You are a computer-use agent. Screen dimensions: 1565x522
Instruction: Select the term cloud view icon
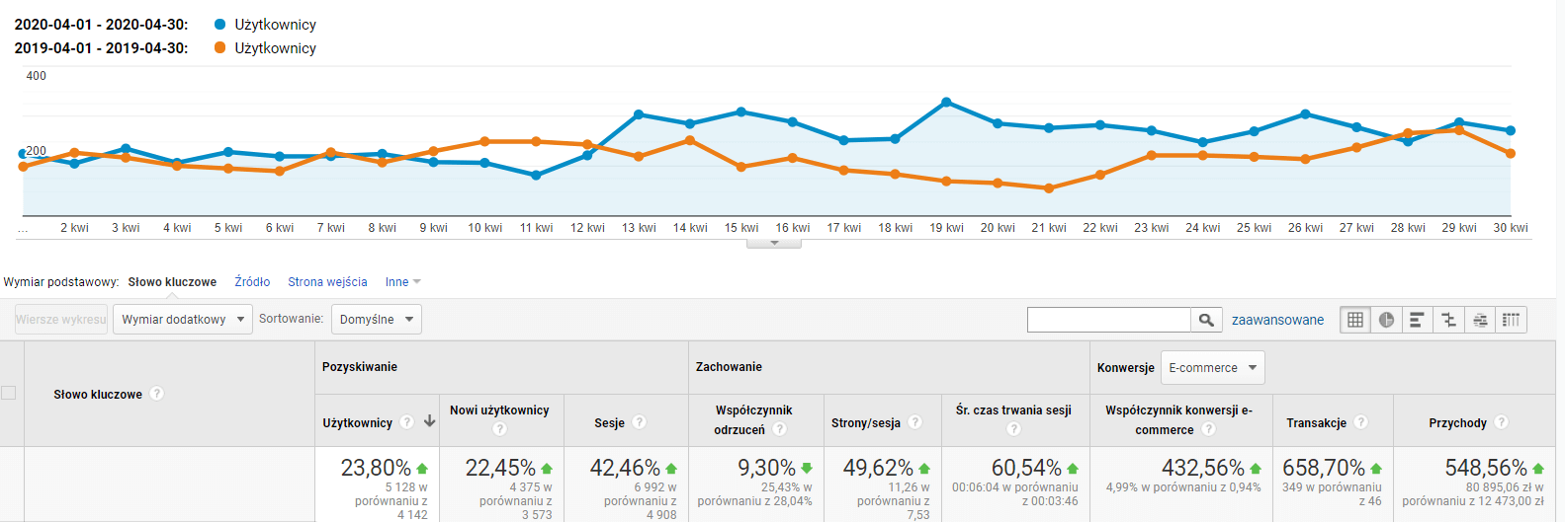click(1480, 320)
